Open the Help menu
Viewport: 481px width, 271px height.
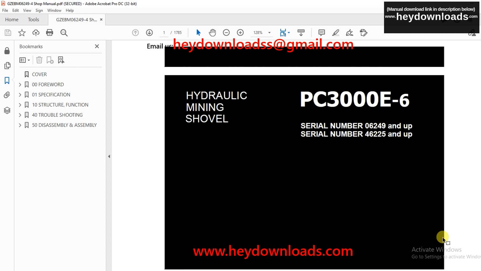(70, 10)
